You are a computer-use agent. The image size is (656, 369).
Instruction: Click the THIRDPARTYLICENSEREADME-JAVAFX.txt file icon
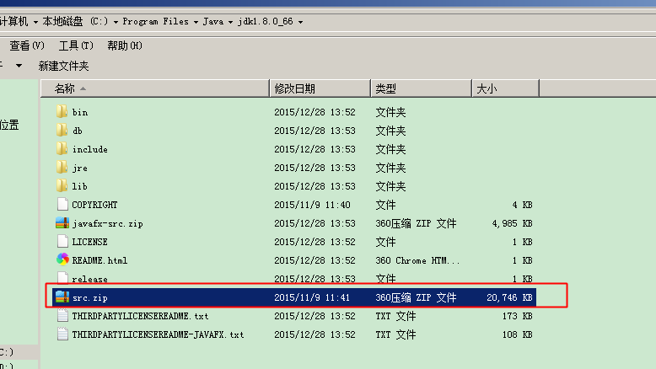[62, 334]
